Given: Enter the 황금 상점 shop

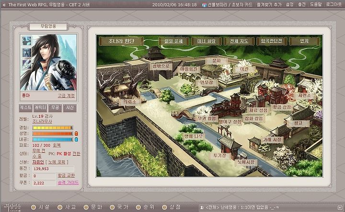Looking at the screenshot, I should coord(282,107).
